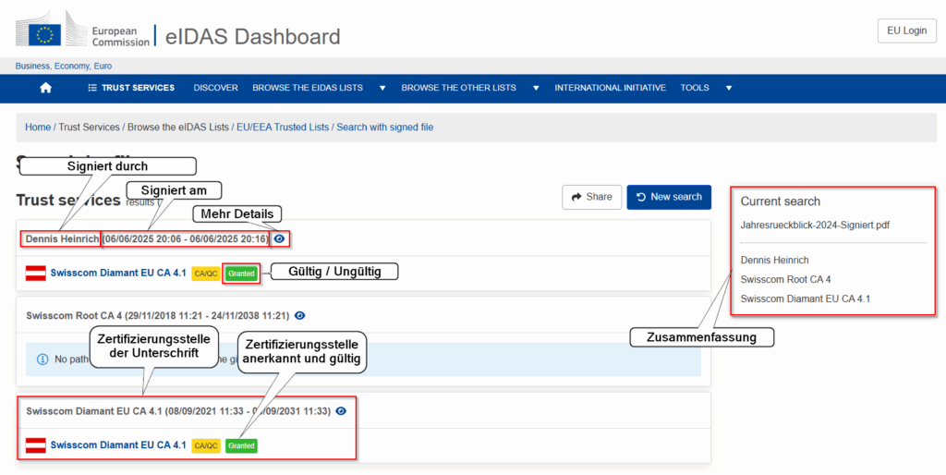Open EU/EEA Trusted Lists breadcrumb

283,128
